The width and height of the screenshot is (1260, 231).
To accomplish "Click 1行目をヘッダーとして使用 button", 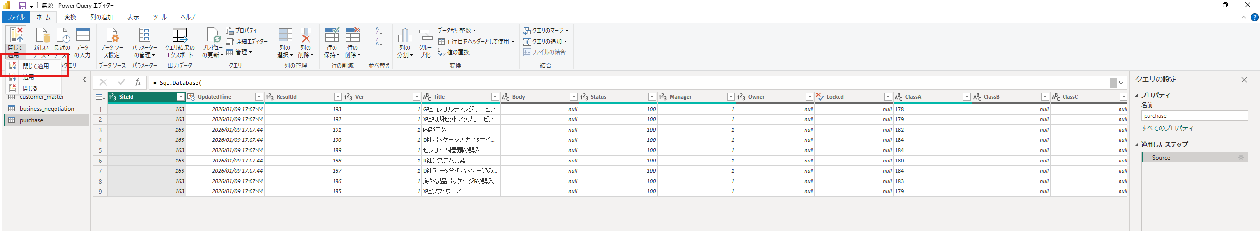I will 476,42.
